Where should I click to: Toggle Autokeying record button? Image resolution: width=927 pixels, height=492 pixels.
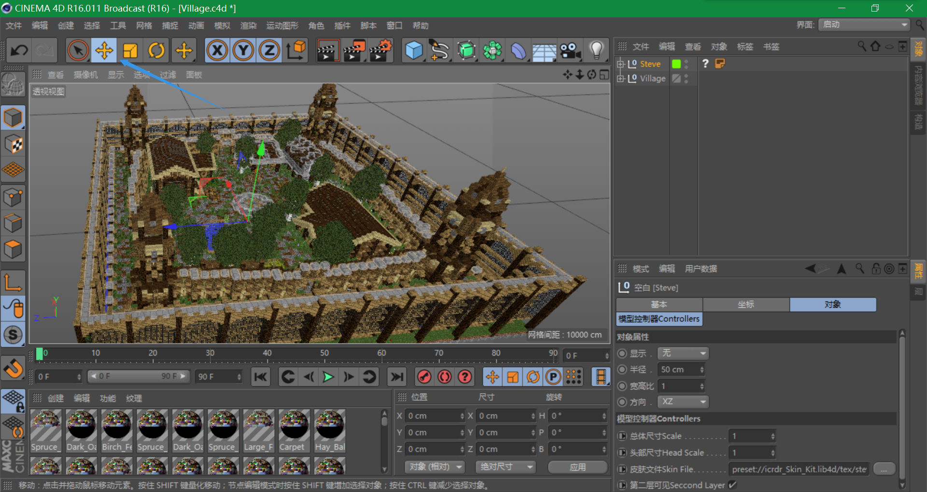tap(444, 377)
